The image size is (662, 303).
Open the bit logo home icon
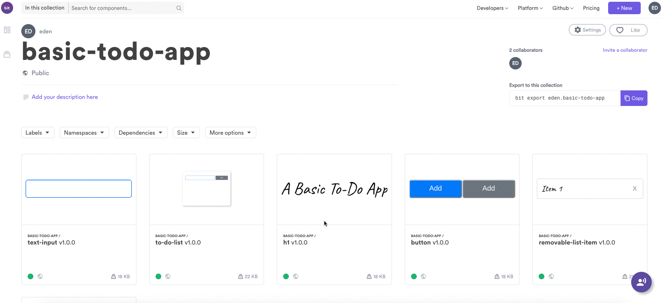click(x=7, y=8)
